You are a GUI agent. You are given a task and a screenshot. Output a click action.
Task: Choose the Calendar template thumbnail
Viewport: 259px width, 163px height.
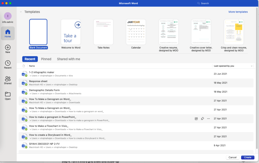tap(136, 32)
